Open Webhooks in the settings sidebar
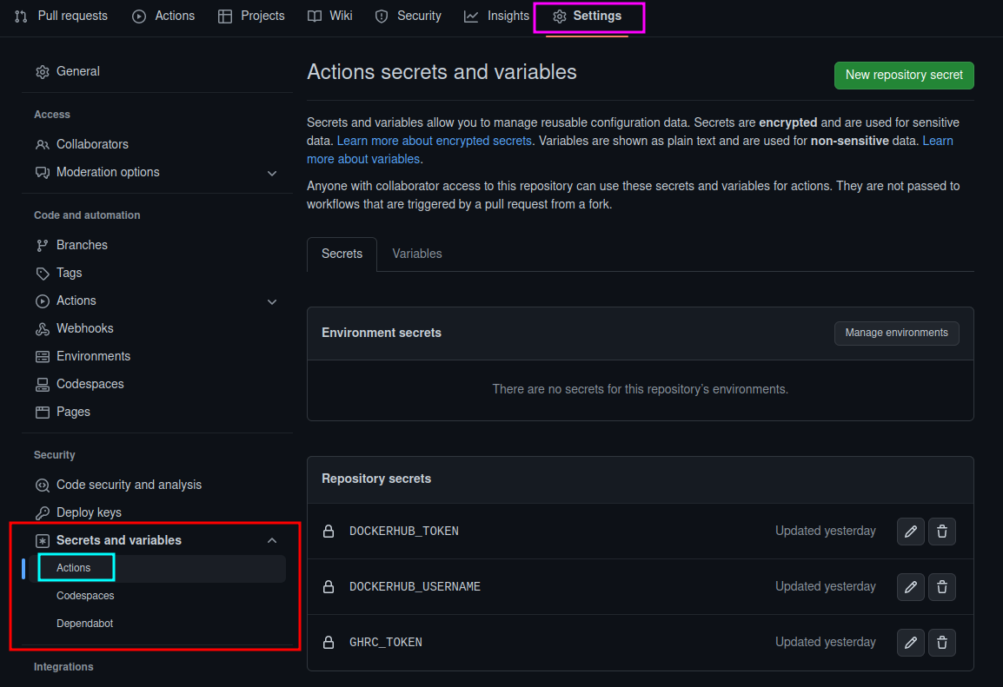The image size is (1003, 687). point(84,328)
